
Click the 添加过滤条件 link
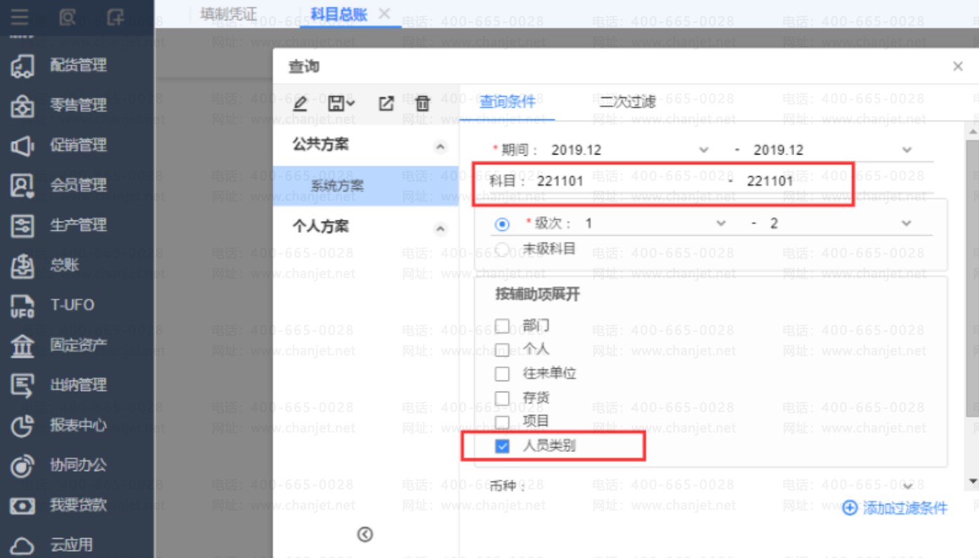895,508
